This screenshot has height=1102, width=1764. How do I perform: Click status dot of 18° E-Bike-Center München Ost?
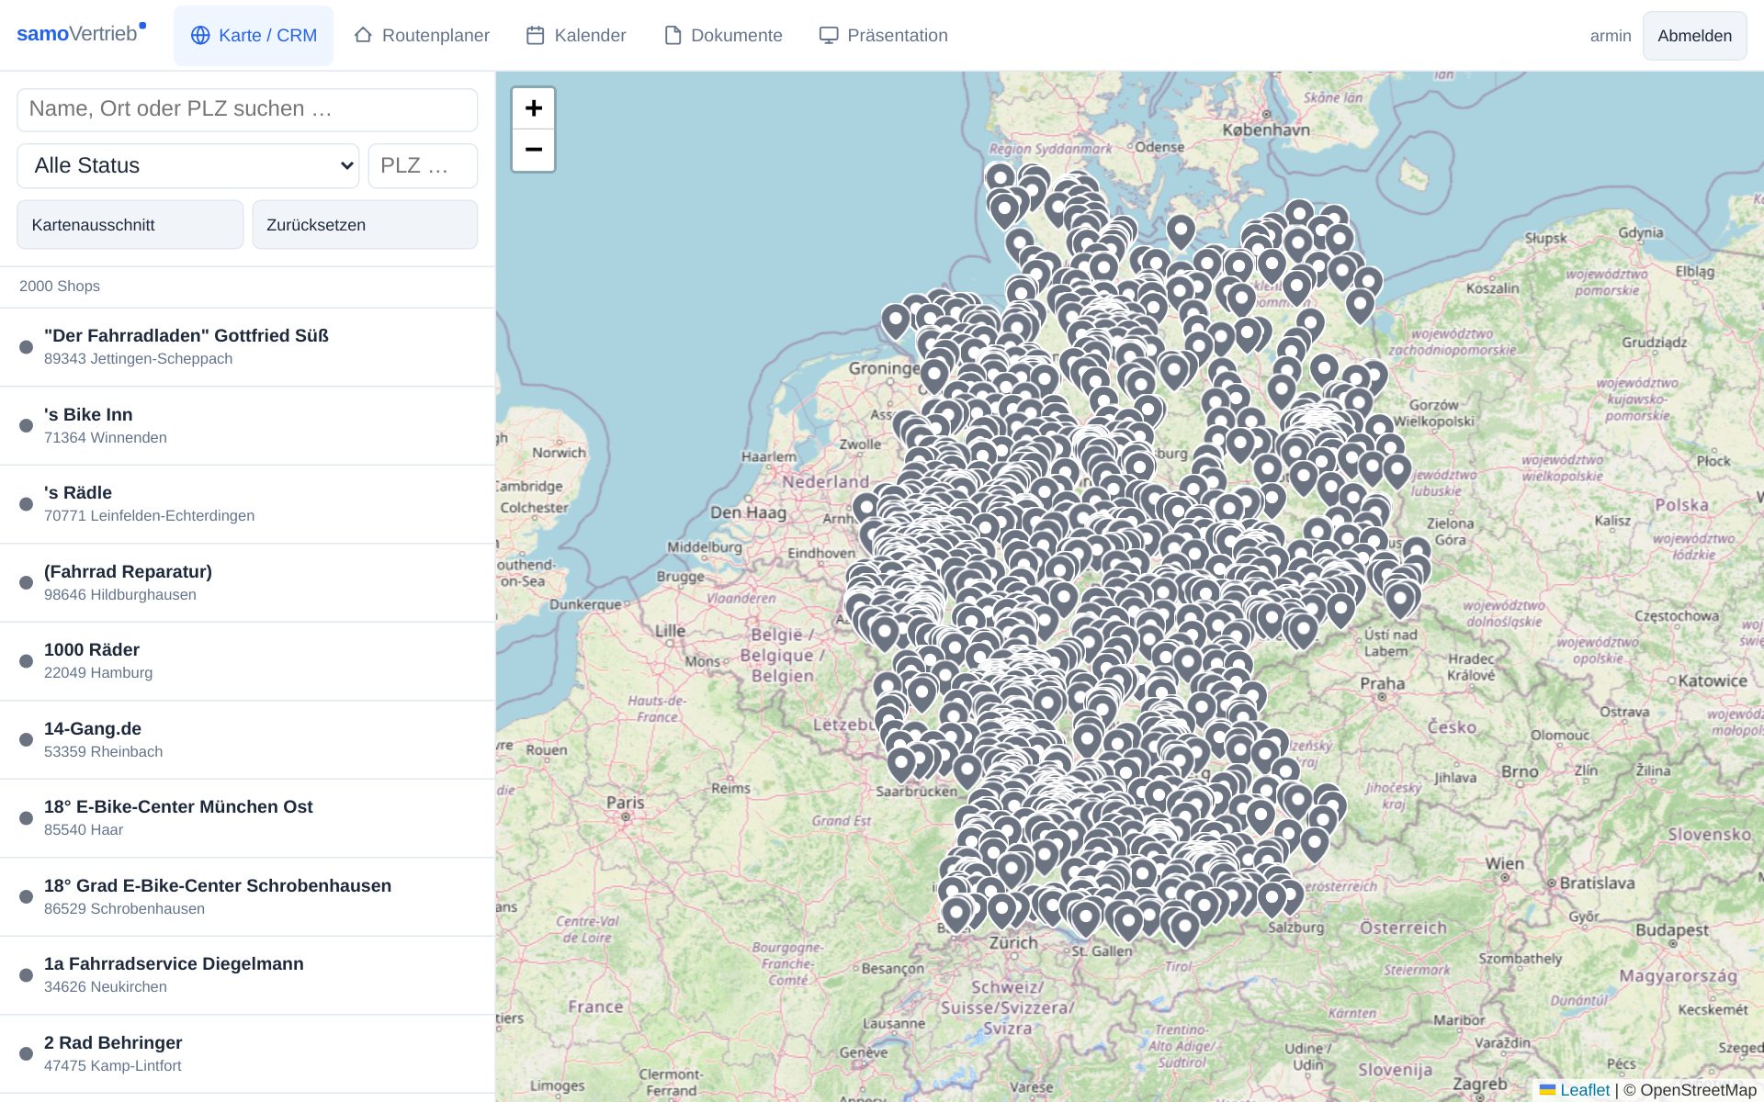click(x=26, y=818)
